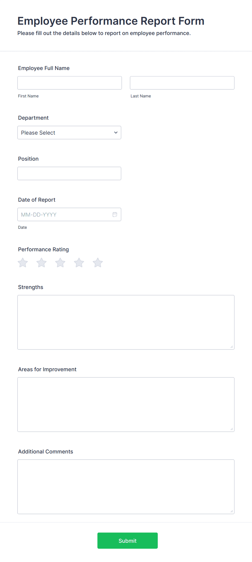The height and width of the screenshot is (562, 252).
Task: Click the Strengths textarea resize handle
Action: click(x=232, y=347)
